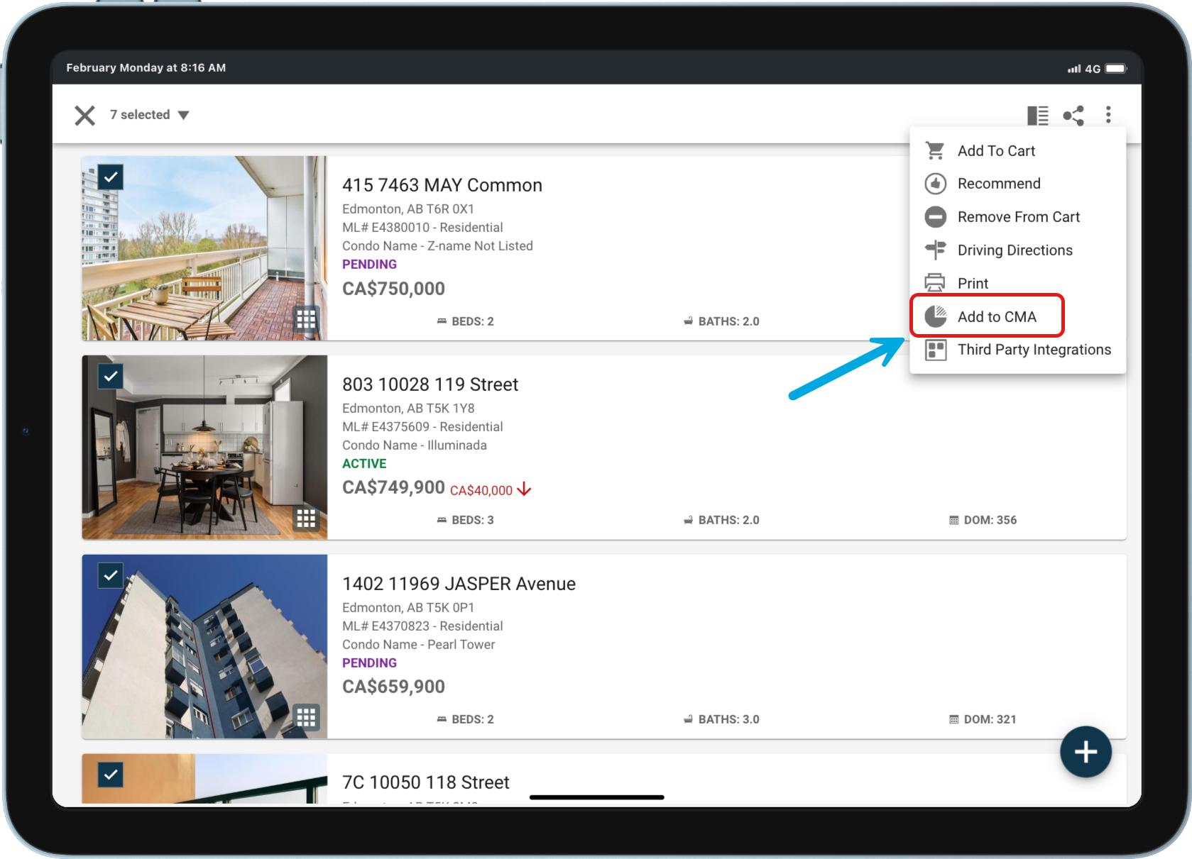Click PENDING status on JASPER Avenue listing
The image size is (1192, 859).
369,663
